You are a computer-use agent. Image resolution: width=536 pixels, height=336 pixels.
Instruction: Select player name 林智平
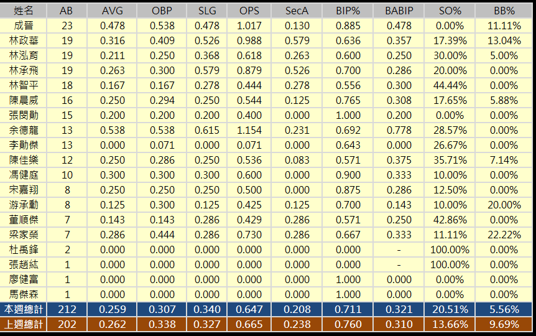point(24,85)
